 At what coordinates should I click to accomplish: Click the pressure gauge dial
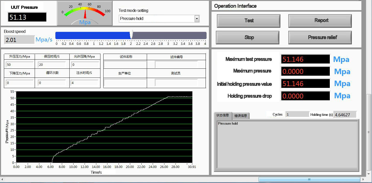click(x=85, y=13)
